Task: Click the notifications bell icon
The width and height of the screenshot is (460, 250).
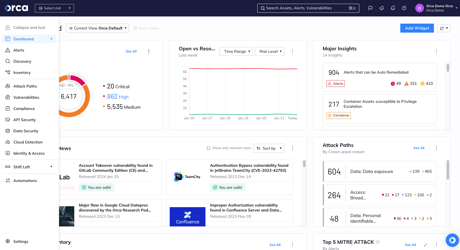Action: coord(393,8)
